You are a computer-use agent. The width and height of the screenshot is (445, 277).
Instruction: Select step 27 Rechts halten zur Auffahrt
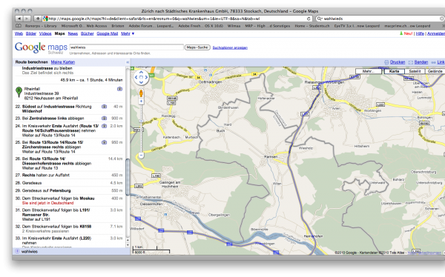(69, 176)
